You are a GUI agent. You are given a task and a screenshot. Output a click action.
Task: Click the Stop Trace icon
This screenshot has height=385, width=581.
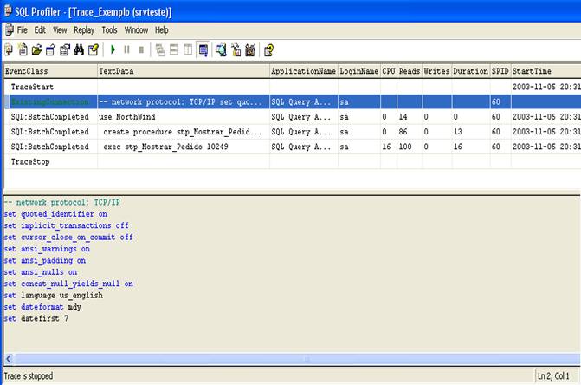coord(140,49)
